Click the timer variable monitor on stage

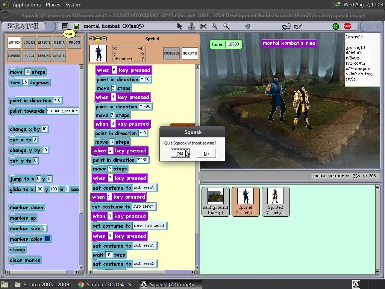tap(226, 44)
